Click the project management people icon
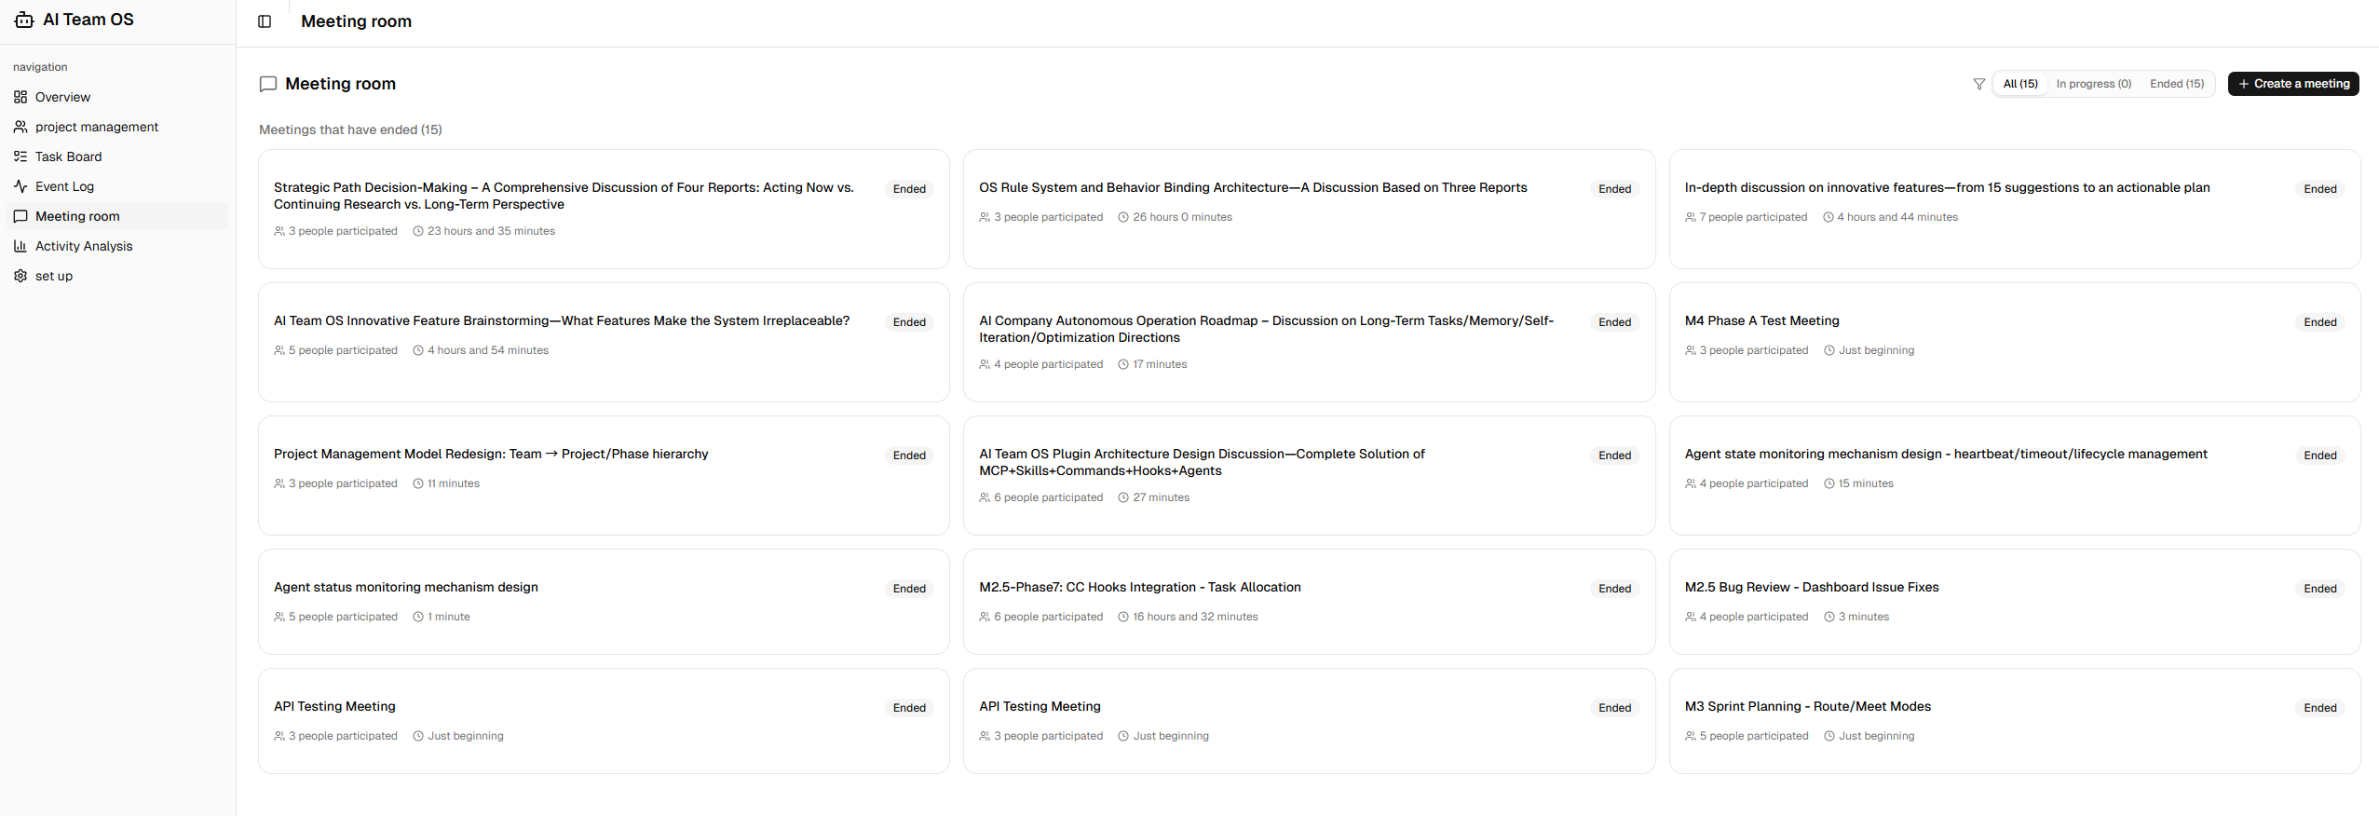 (20, 127)
